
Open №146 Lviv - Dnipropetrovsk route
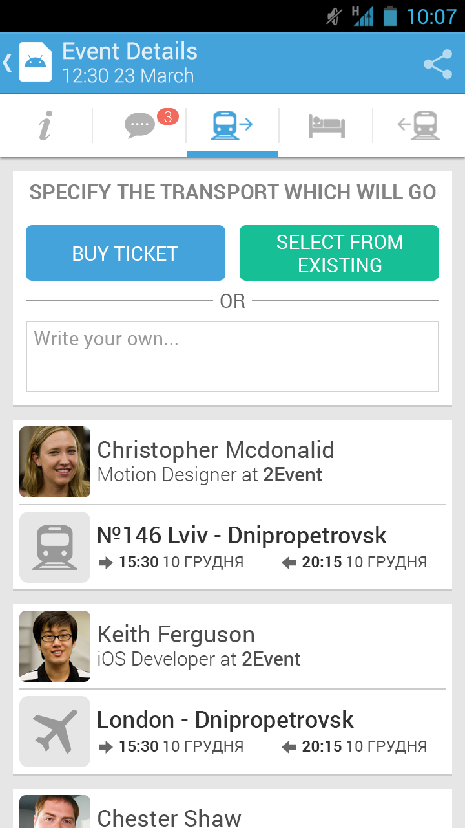point(242,536)
